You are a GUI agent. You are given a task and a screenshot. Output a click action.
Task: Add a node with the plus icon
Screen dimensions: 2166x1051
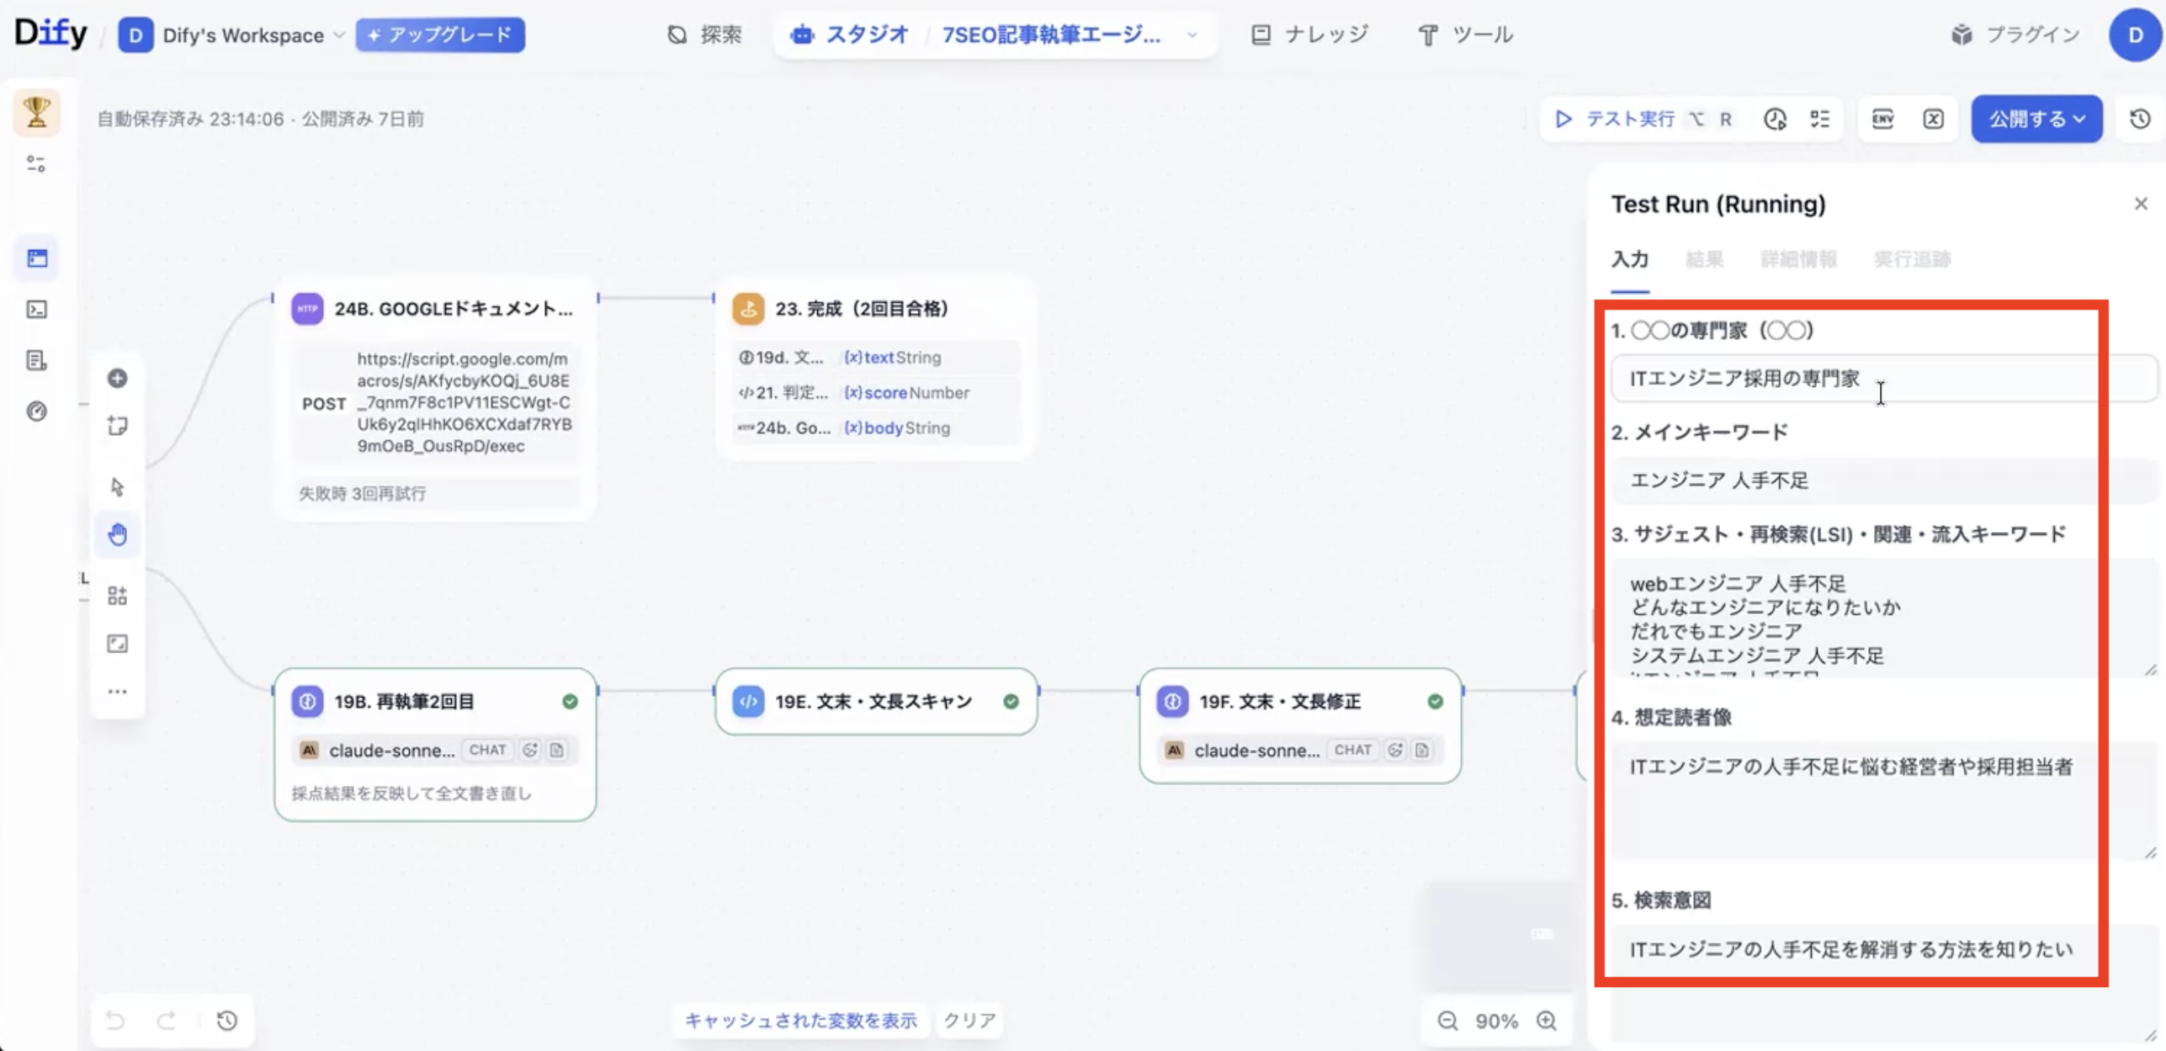click(x=118, y=379)
